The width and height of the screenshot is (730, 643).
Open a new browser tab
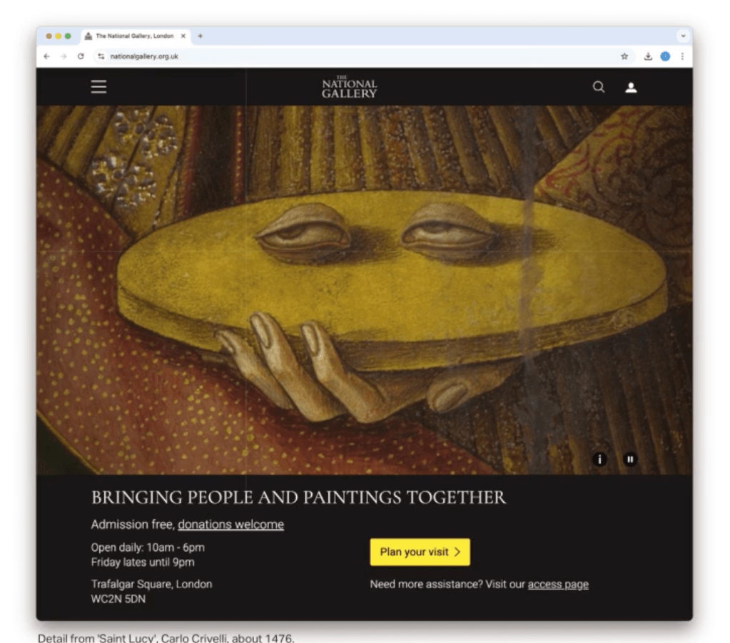pyautogui.click(x=201, y=36)
